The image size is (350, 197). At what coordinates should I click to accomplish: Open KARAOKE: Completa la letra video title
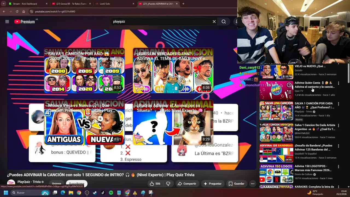click(314, 187)
